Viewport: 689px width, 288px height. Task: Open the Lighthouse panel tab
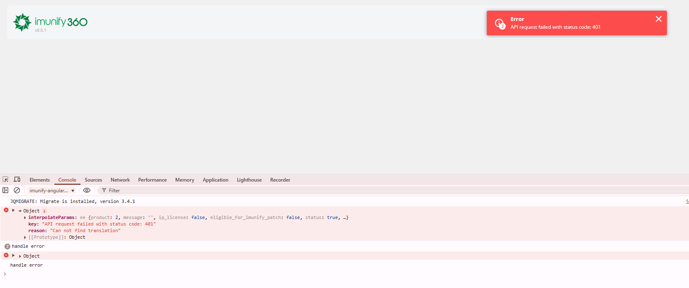click(x=249, y=180)
